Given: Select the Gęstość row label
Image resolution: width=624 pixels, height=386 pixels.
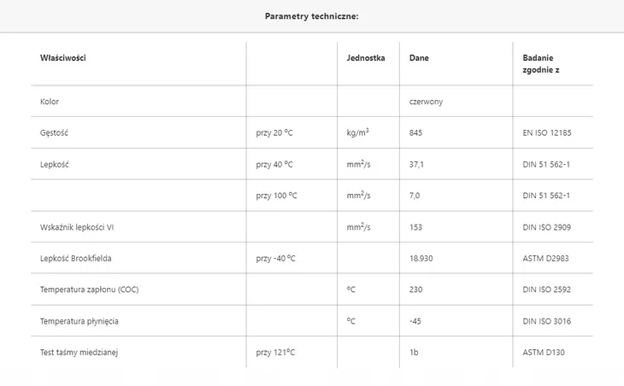Looking at the screenshot, I should (54, 133).
